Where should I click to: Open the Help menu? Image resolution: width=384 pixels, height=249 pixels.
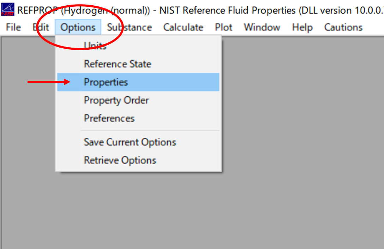[302, 27]
